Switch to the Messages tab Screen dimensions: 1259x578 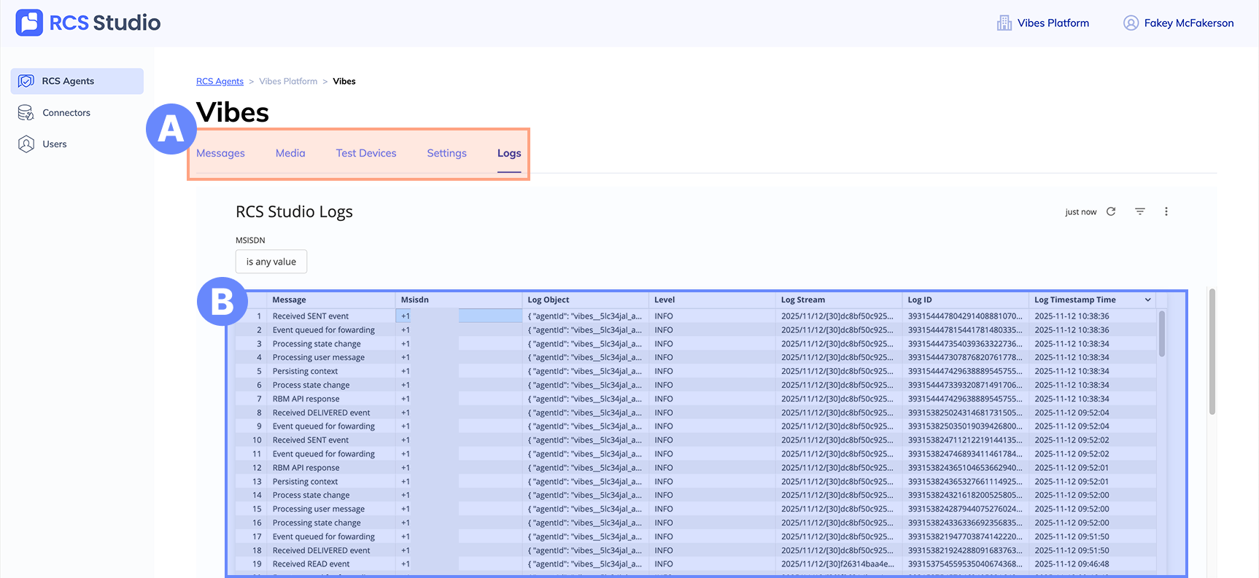coord(220,153)
